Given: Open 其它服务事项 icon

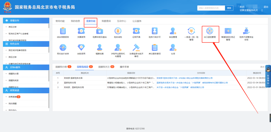Looking at the screenshot, I should coord(155,48).
